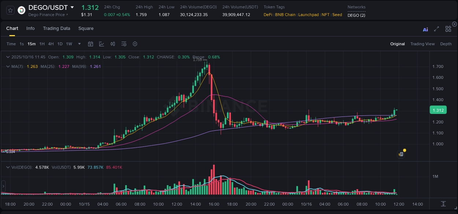
Task: Switch to the Info tab
Action: [30, 28]
